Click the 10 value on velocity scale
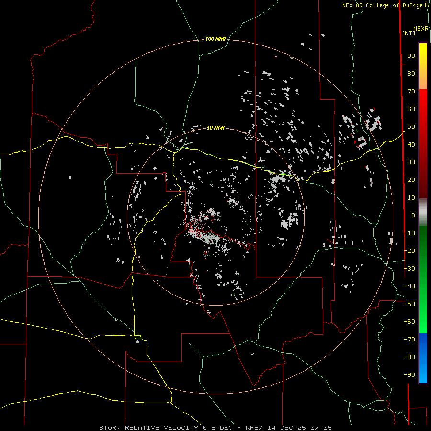Viewport: 431px width, 431px height. [411, 198]
